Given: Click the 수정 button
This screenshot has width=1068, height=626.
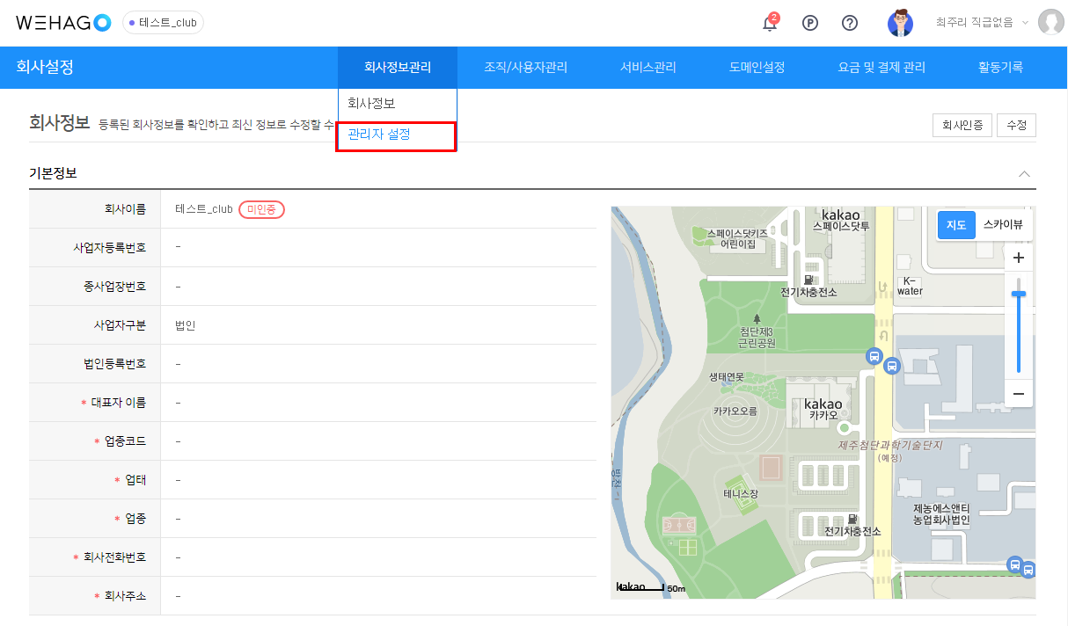Looking at the screenshot, I should pyautogui.click(x=1017, y=126).
